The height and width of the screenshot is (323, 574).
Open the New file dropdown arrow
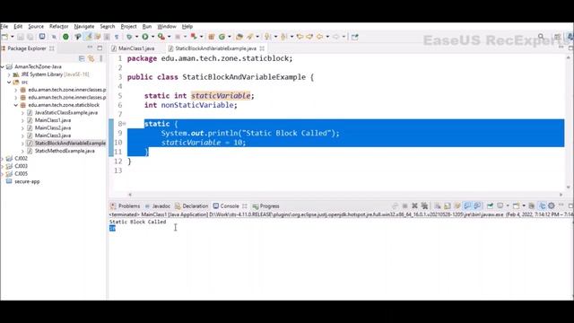click(12, 37)
